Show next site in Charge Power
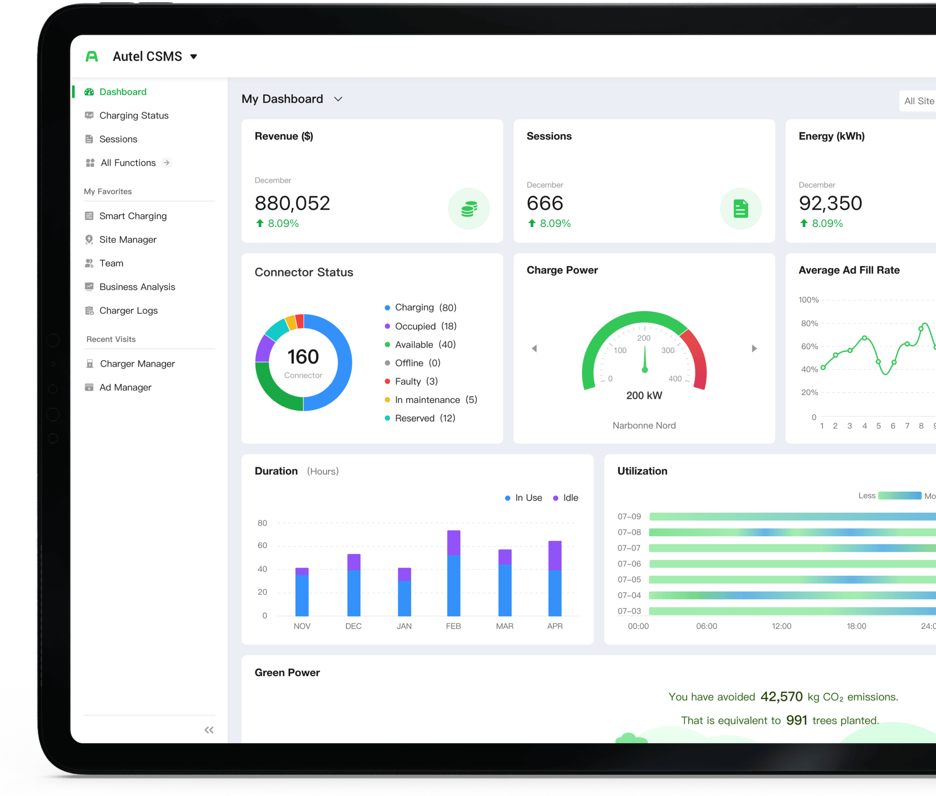 click(x=754, y=348)
